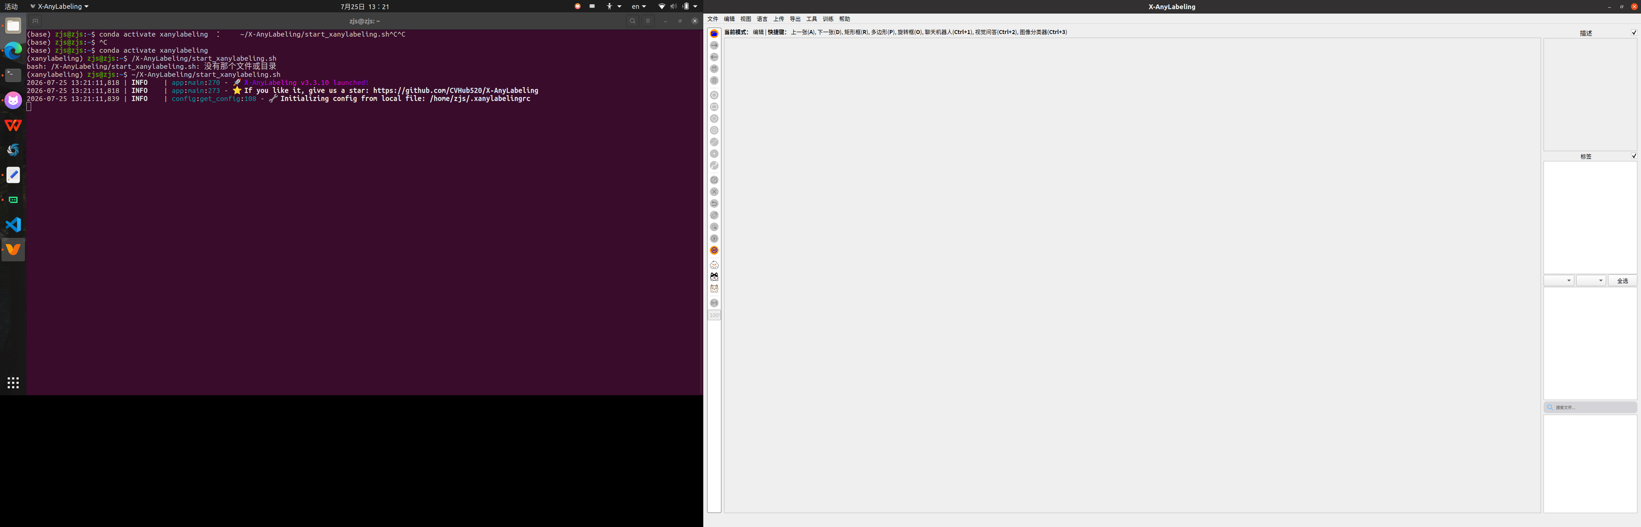The width and height of the screenshot is (1641, 527).
Task: Click the Fit width icon
Action: pyautogui.click(x=714, y=303)
